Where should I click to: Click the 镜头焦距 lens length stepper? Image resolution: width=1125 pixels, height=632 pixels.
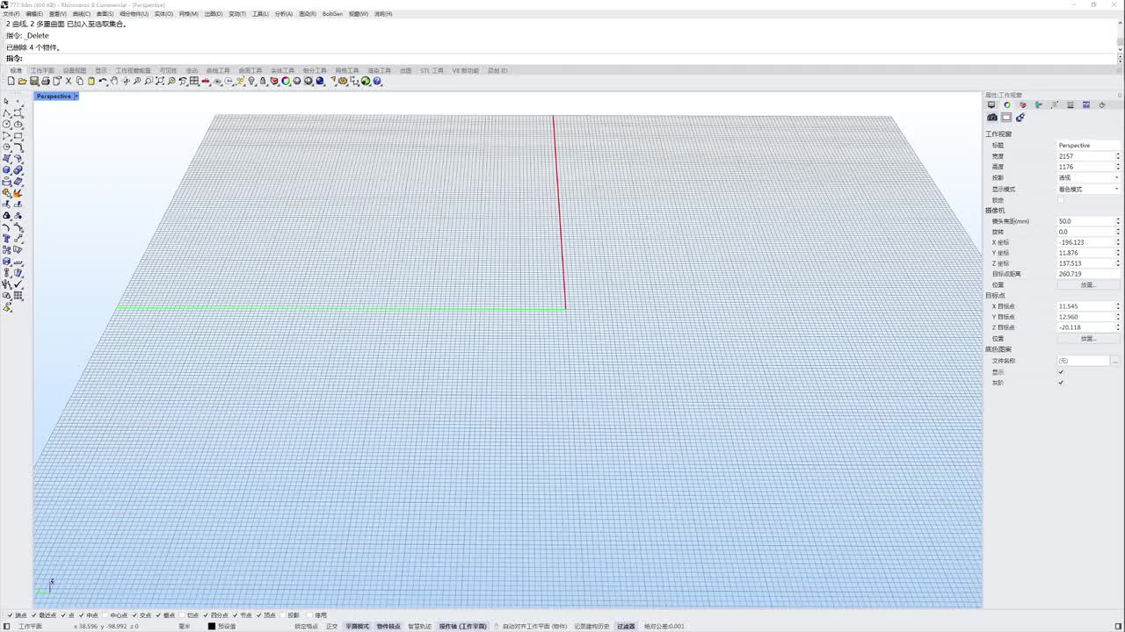[1118, 221]
